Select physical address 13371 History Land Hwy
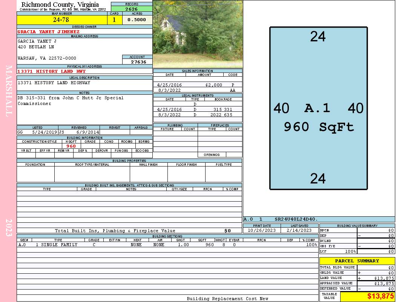 pos(52,71)
